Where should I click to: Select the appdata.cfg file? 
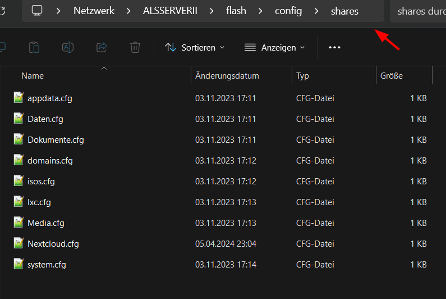[x=50, y=98]
